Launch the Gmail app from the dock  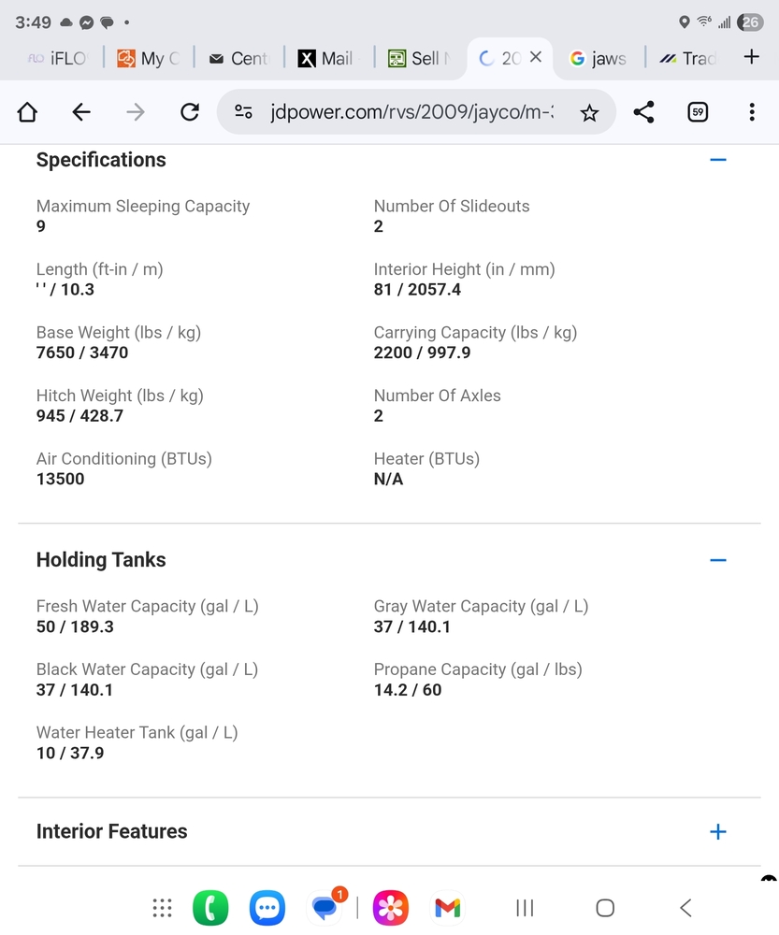(448, 907)
